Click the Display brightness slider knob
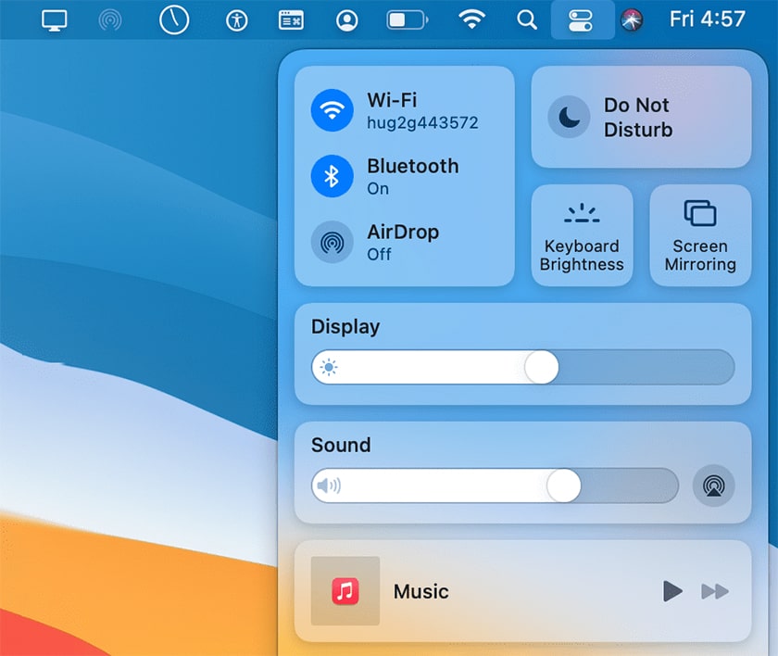This screenshot has width=778, height=656. [541, 367]
